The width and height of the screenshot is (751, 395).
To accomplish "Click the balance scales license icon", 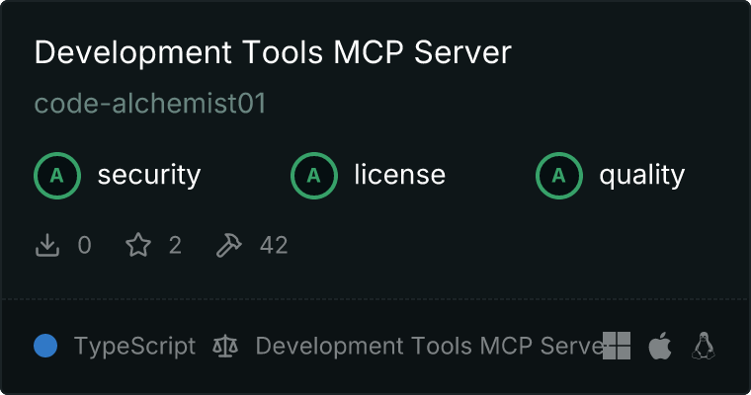I will (225, 346).
